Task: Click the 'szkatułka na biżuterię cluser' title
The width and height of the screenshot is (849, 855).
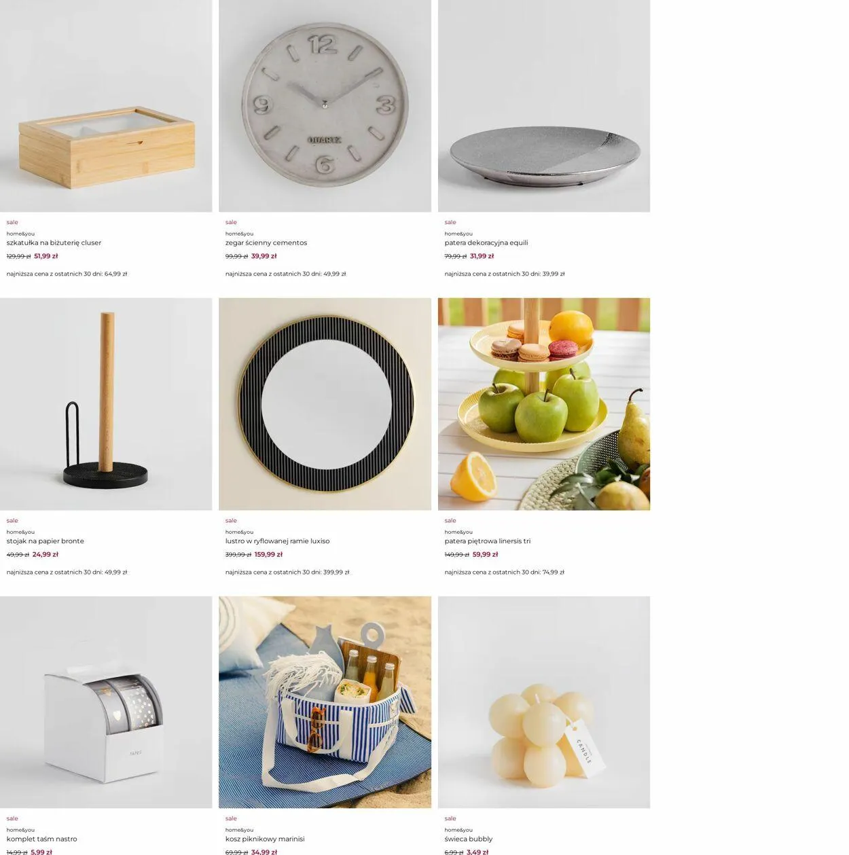Action: click(54, 242)
